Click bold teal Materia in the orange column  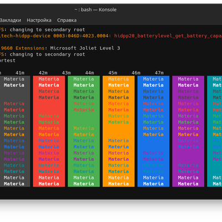coord(118,171)
